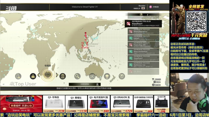Screen dimensions: 209x117
Task: Click the QR code in the ad panel
Action: [x=196, y=21]
